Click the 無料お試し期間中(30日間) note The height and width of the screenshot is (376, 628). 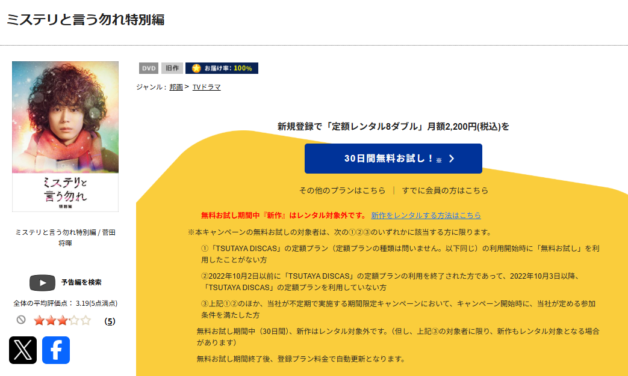click(x=398, y=337)
